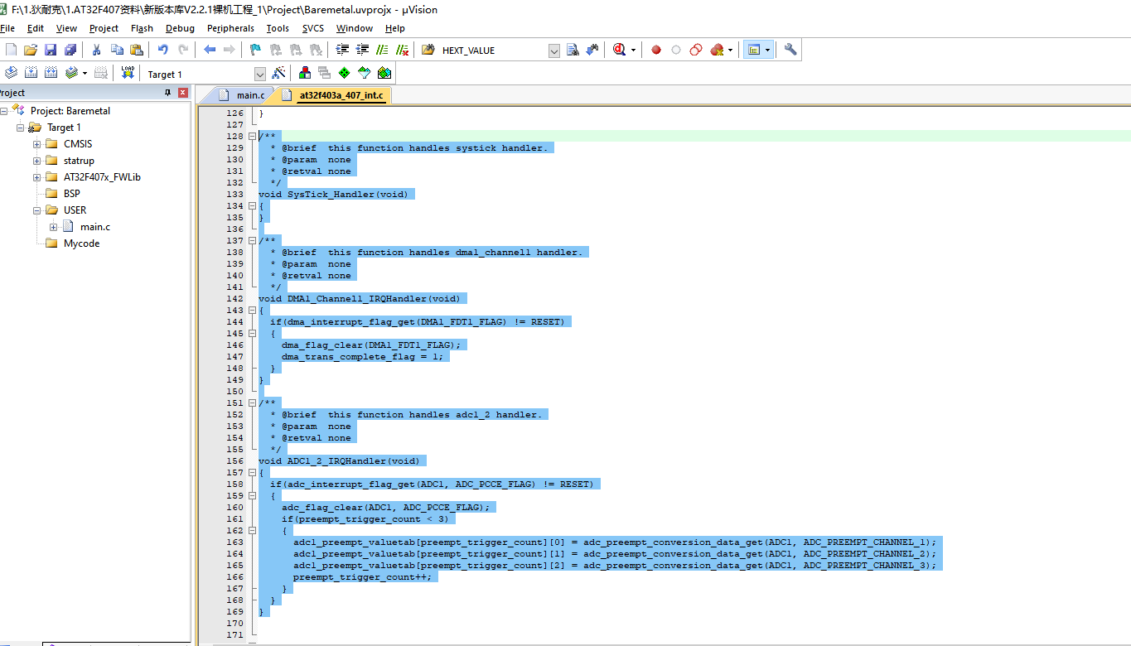Toggle the window layout button

pos(753,50)
